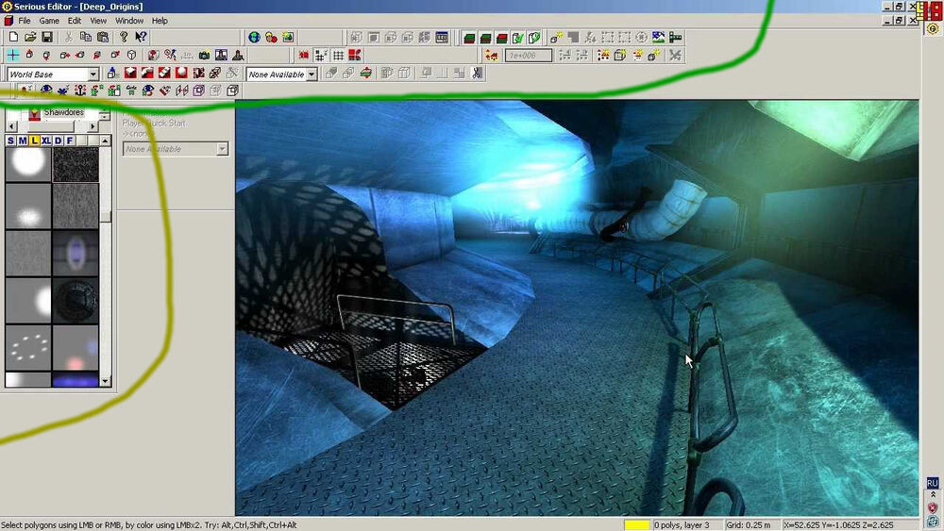This screenshot has height=531, width=944.
Task: Click the scissors icon in CSG toolbar
Action: coord(477,74)
